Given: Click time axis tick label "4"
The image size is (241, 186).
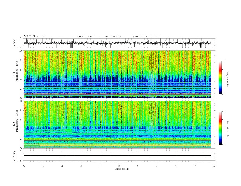Looking at the screenshot, I should (x=100, y=166).
